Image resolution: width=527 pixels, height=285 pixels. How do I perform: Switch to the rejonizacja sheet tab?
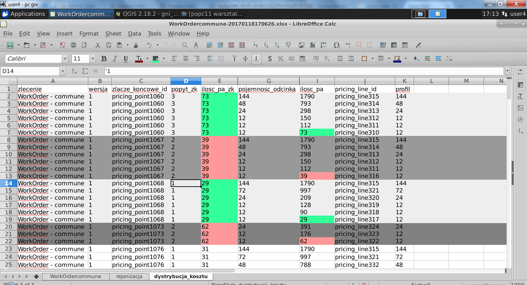(129, 276)
